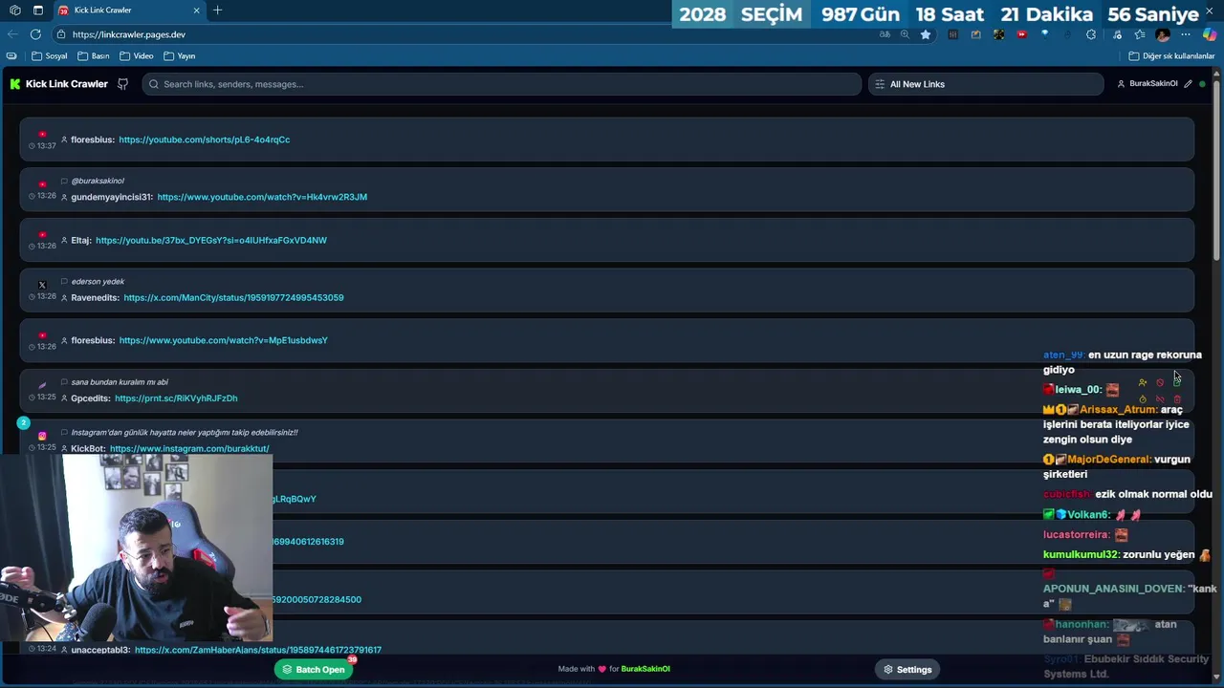Click chat username MajorDeGeneral

pos(1109,459)
